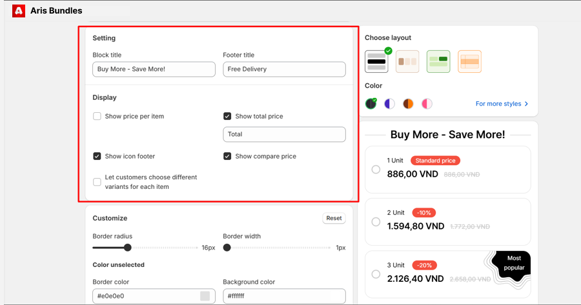
Task: Adjust the Border width slider handle
Action: pyautogui.click(x=227, y=248)
